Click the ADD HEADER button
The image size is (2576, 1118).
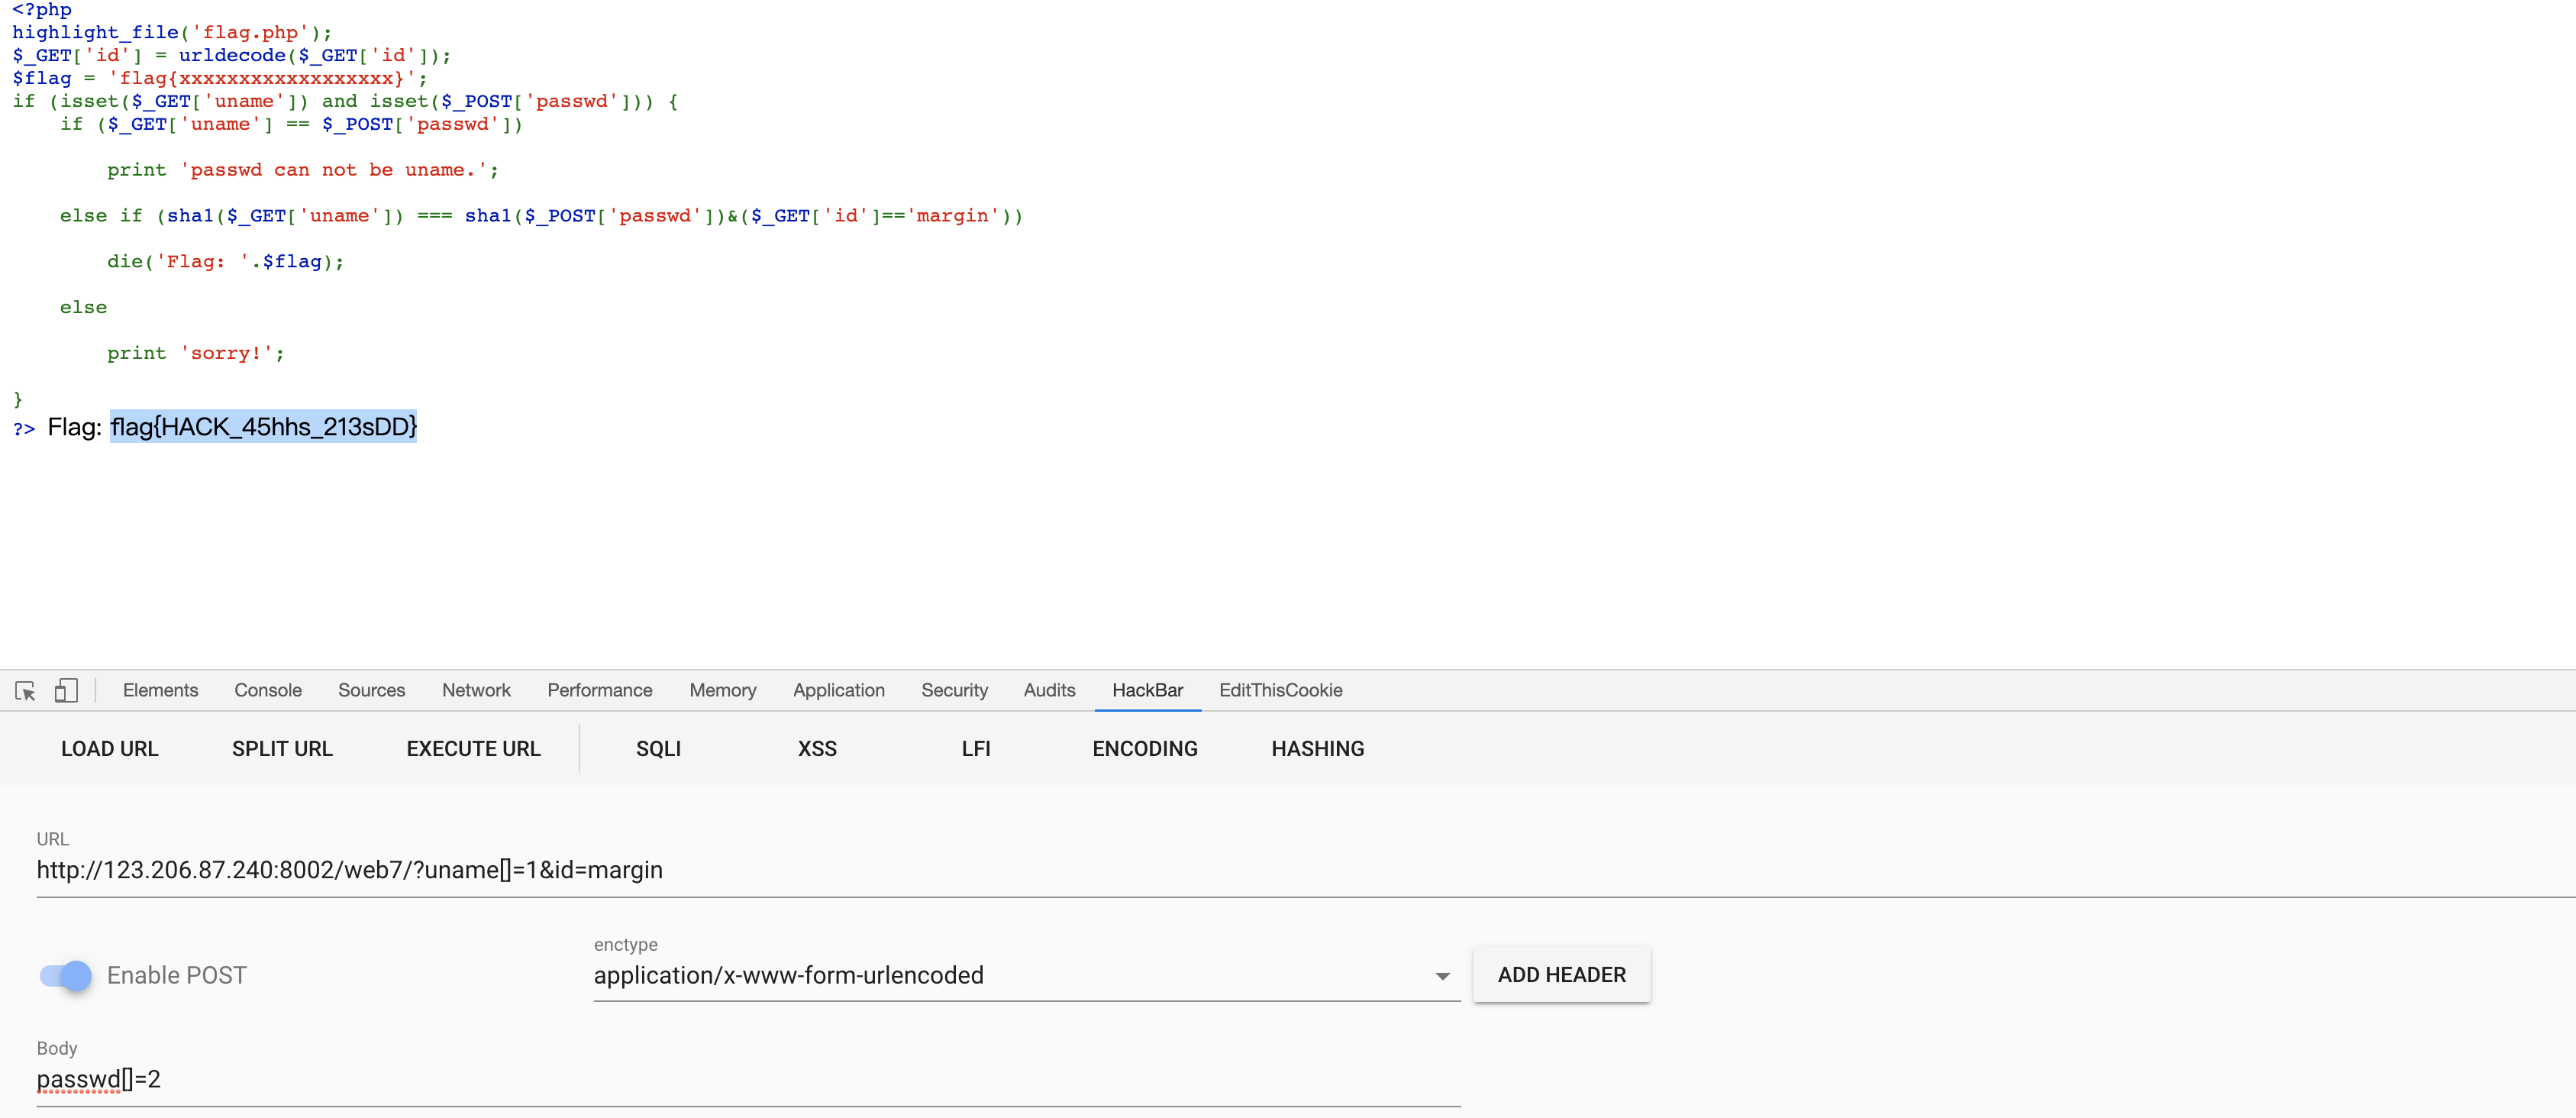[x=1561, y=975]
